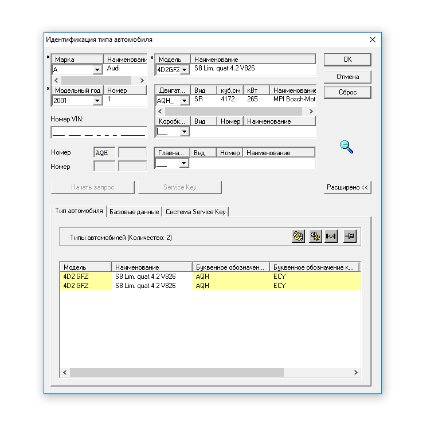Screen dimensions: 446x430
Task: Close the vehicle identification dialog
Action: 373,40
